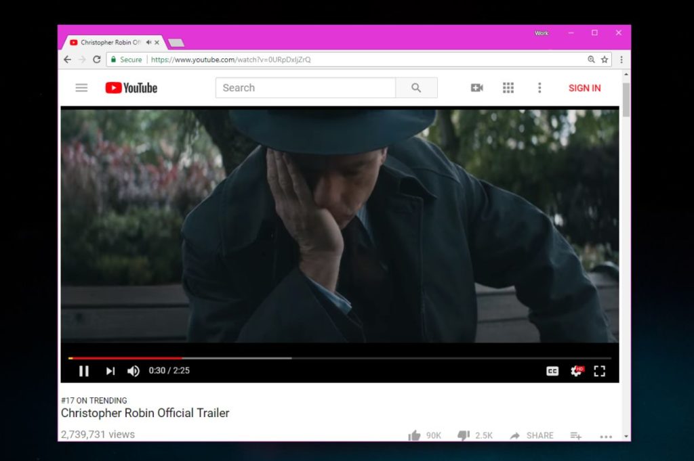Open the guide hamburger menu
694x461 pixels.
(x=81, y=87)
